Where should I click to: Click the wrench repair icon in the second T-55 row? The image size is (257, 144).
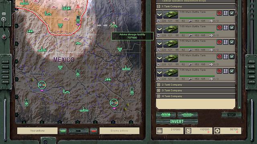coord(226,28)
